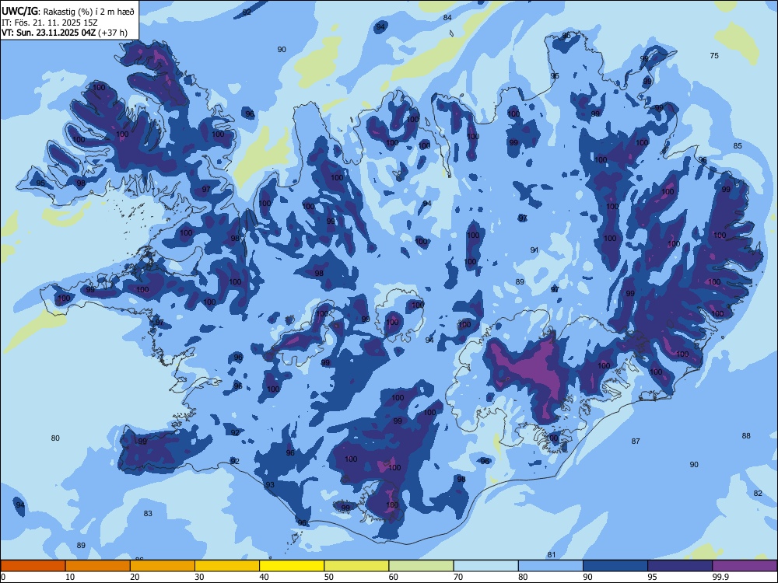Select the light blue 80–90 legend swatch

pos(550,566)
